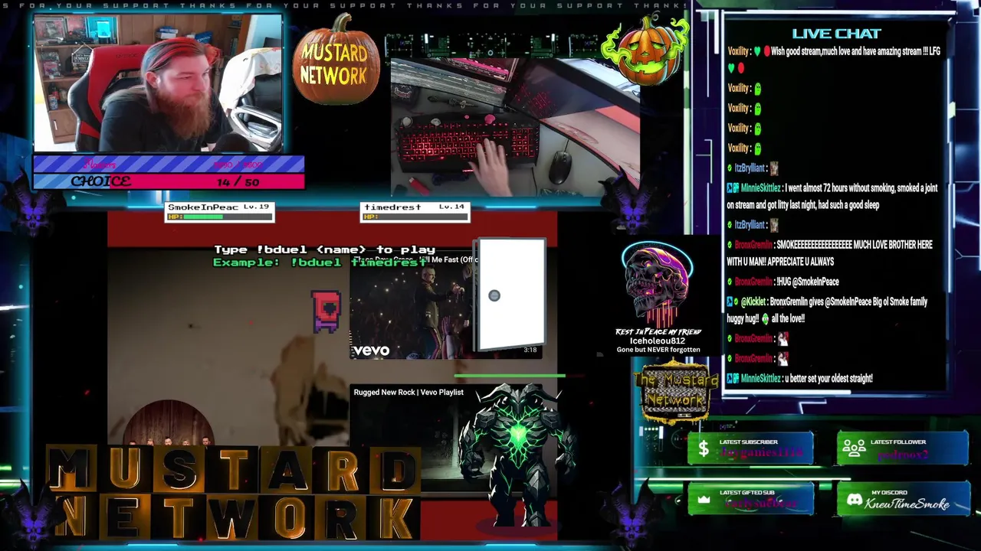Click the Mustard Network pumpkin logo
Screen dimensions: 981x551
click(x=335, y=60)
